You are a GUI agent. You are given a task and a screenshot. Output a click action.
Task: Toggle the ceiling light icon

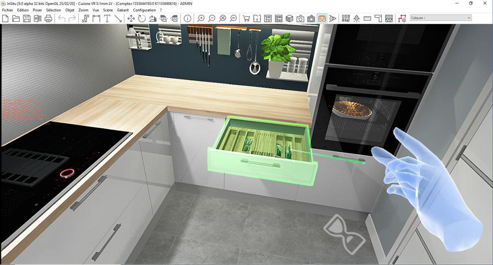point(357,19)
